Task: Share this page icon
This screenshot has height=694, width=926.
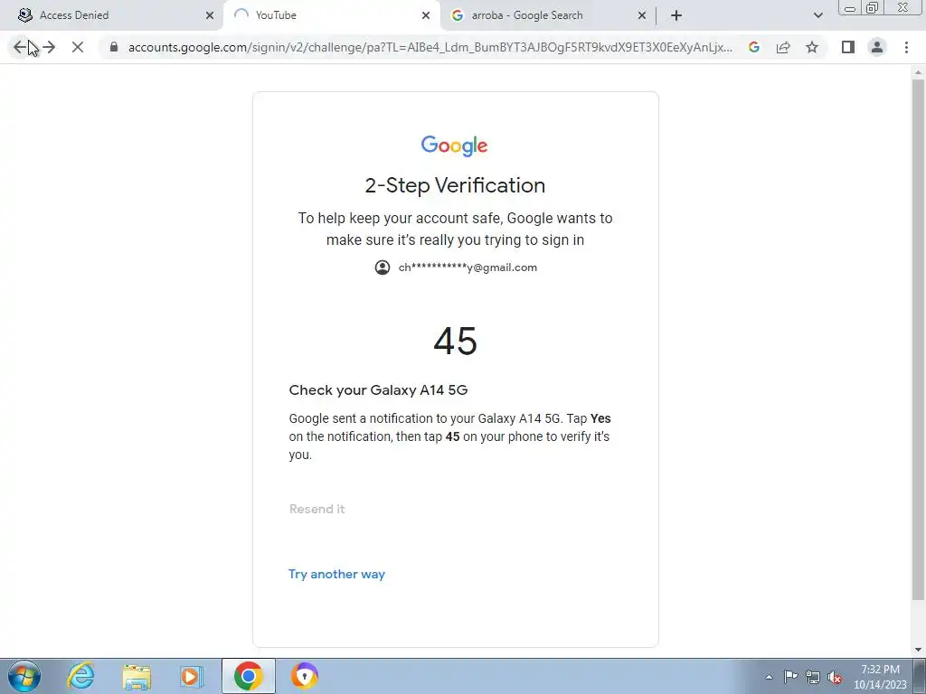Action: tap(783, 47)
